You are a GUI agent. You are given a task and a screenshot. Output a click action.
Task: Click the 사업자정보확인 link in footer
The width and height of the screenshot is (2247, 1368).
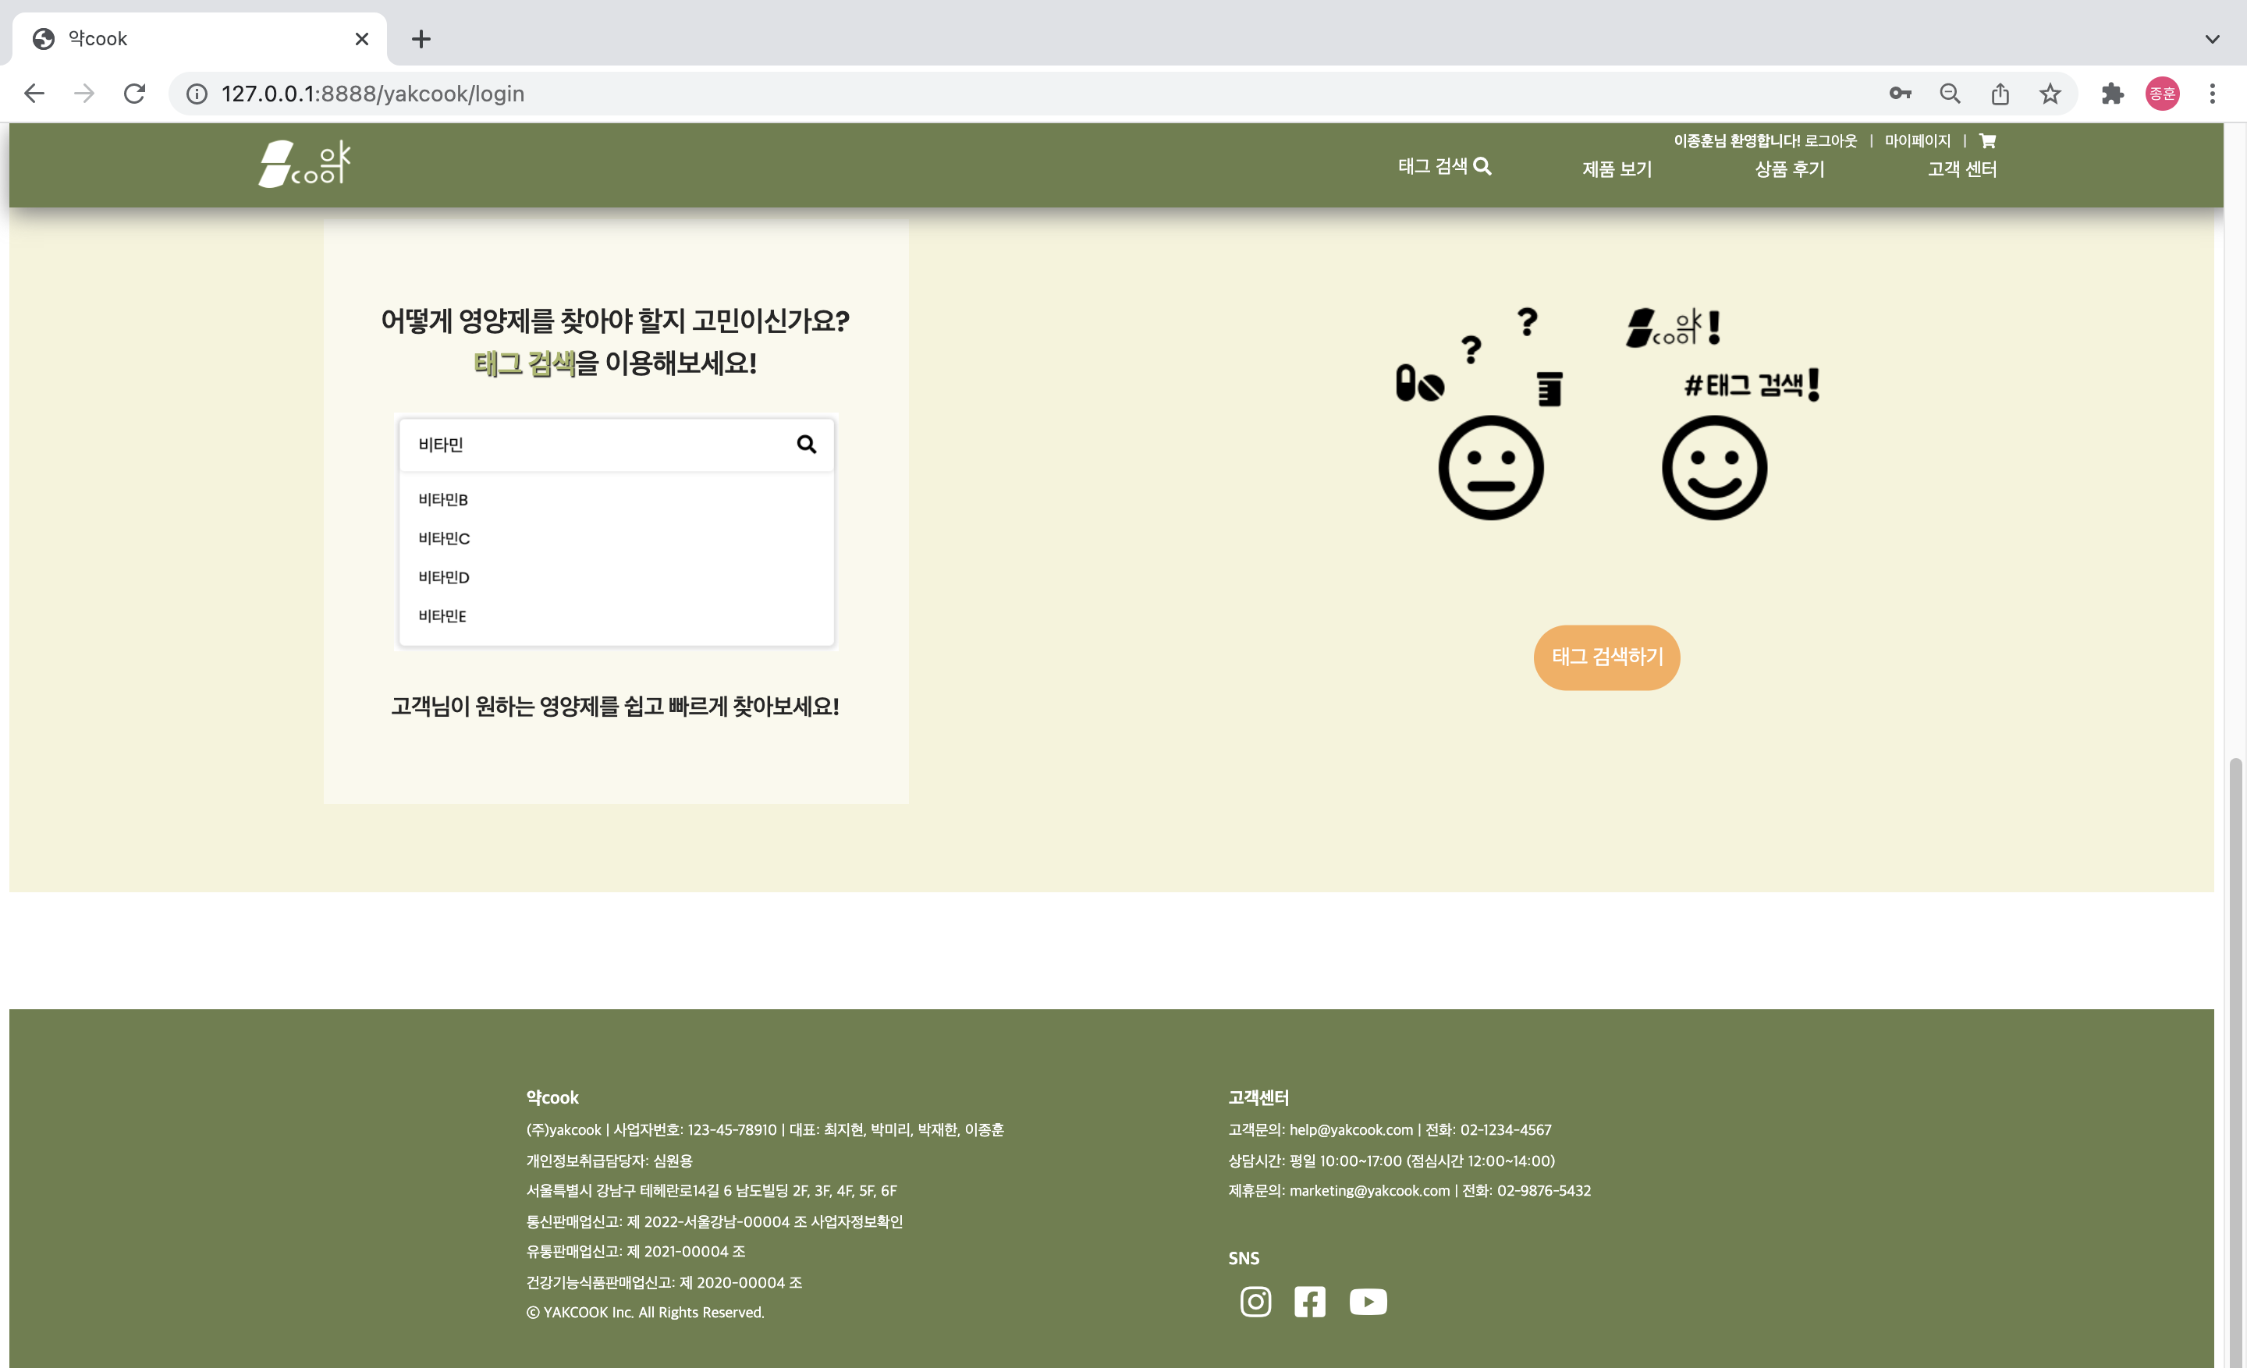[857, 1221]
